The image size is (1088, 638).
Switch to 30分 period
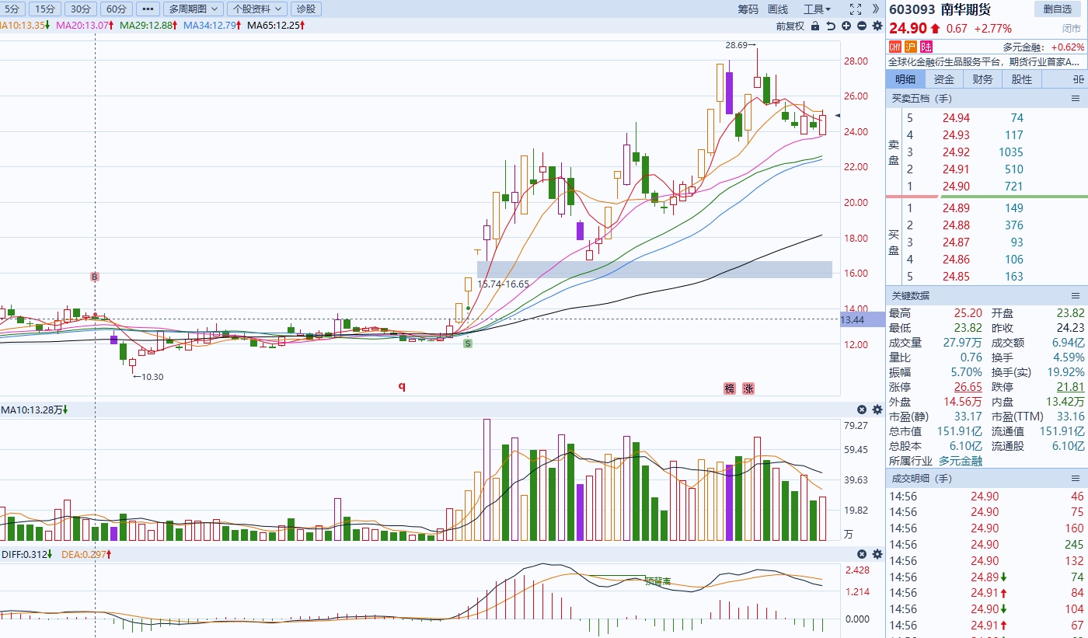(80, 9)
